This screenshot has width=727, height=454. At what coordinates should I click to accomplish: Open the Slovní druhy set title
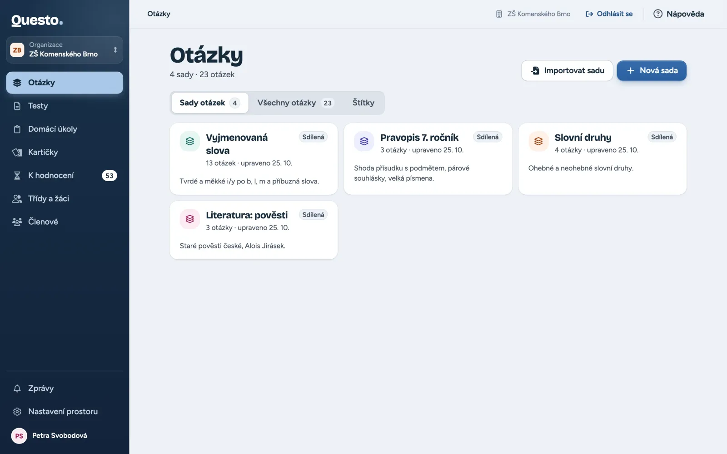583,138
